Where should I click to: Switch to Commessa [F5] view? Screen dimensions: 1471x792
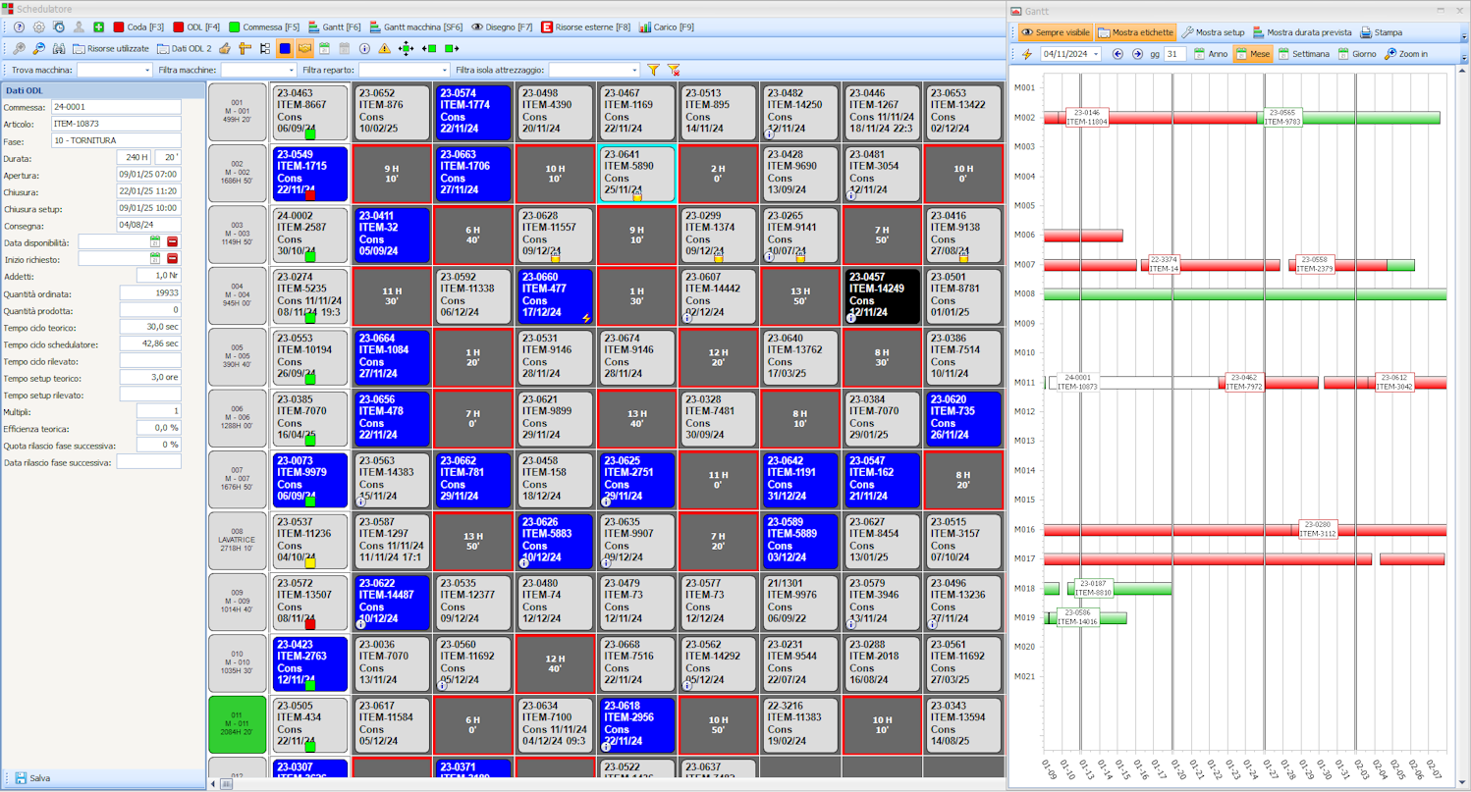point(265,27)
